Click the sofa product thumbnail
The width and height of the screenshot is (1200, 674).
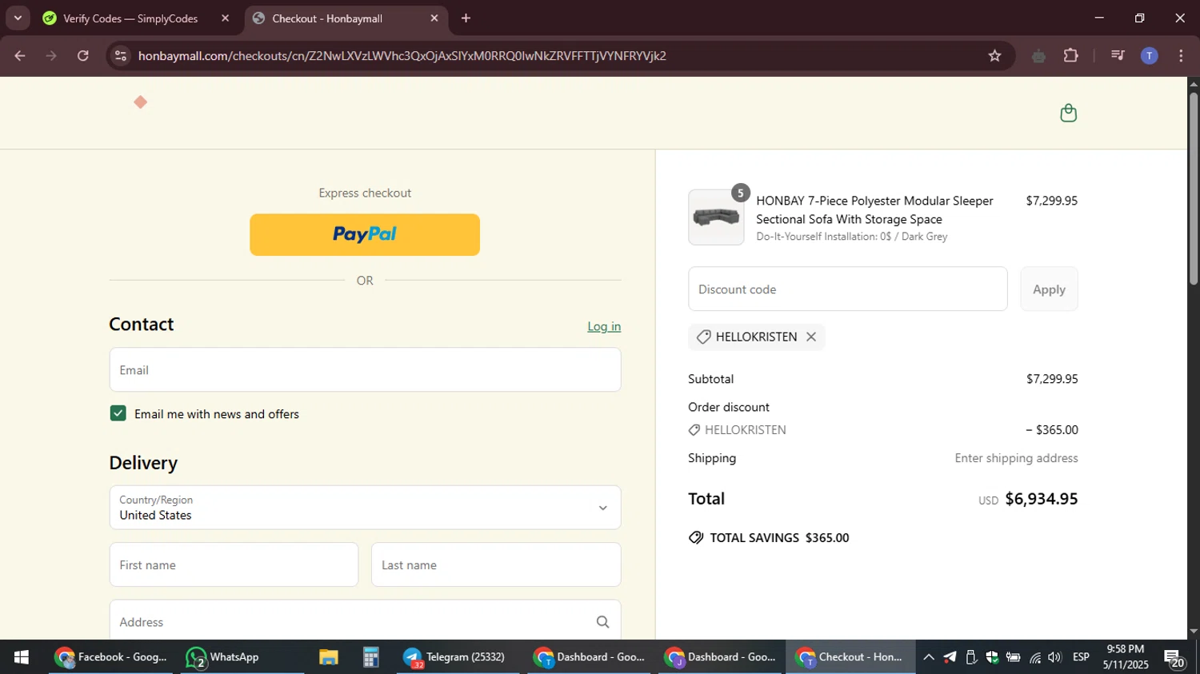pyautogui.click(x=716, y=217)
